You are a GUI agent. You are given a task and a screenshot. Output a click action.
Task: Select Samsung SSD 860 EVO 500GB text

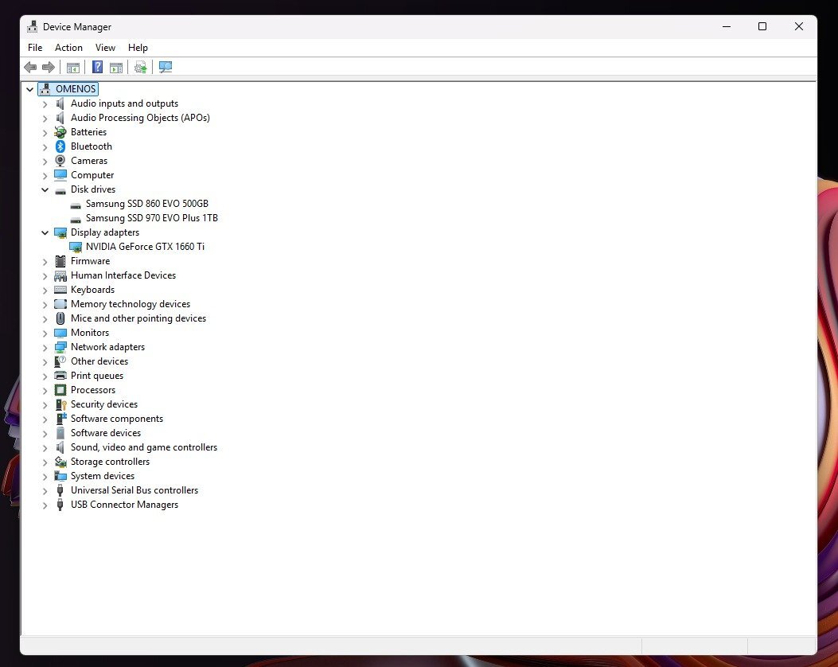click(147, 204)
